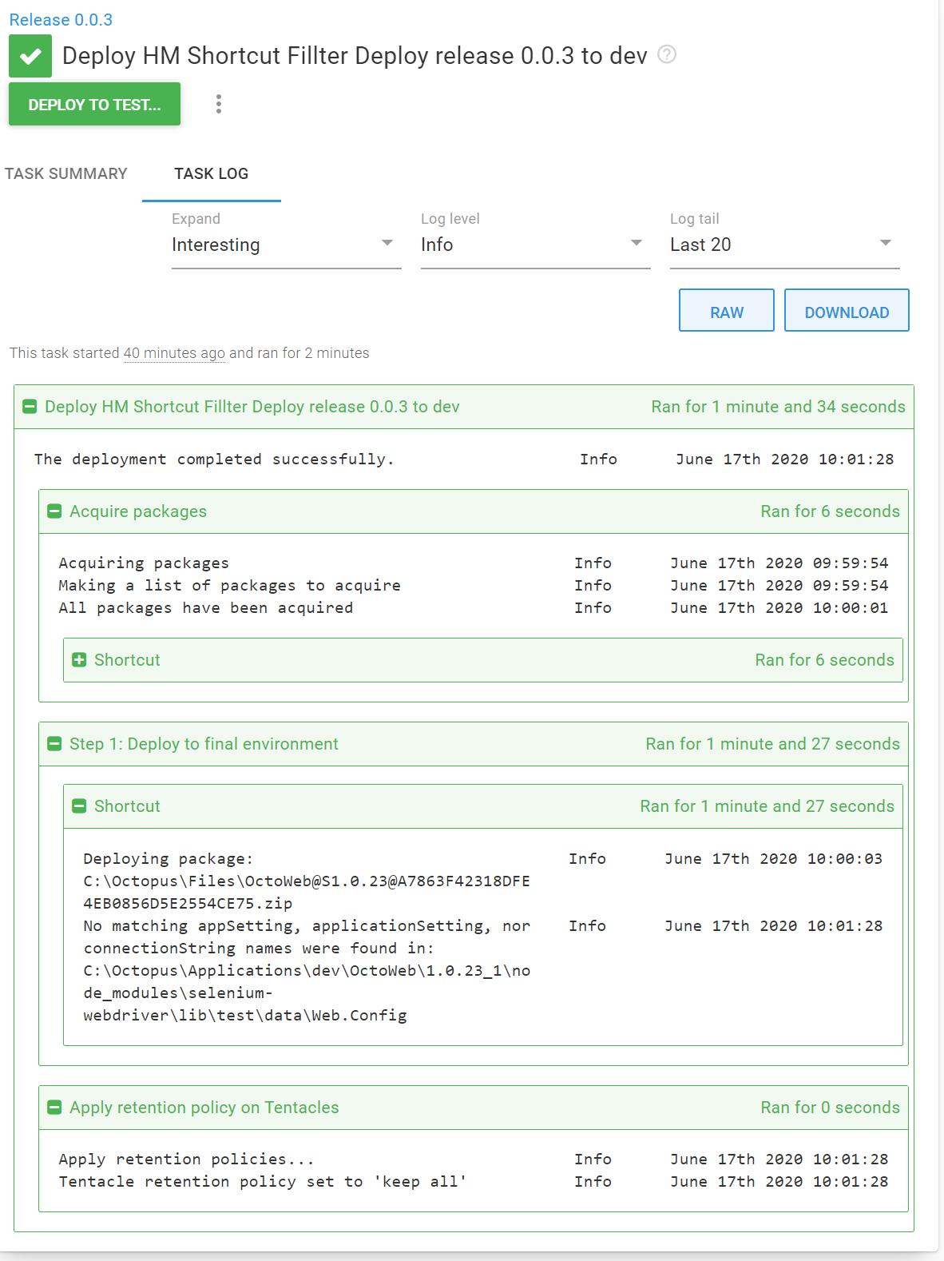Collapse Step 1: Deploy to final environment
This screenshot has height=1261, width=944.
54,744
